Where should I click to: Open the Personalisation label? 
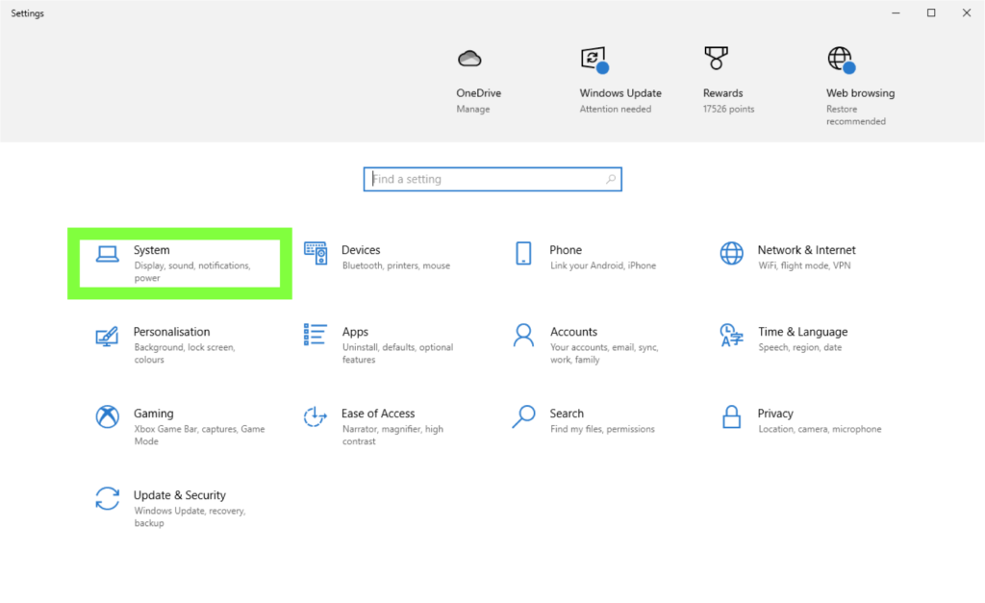tap(171, 332)
